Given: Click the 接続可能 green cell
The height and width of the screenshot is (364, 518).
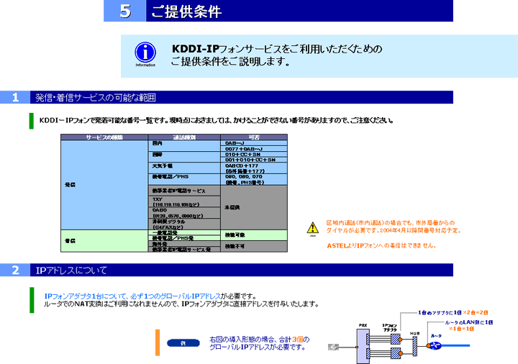Looking at the screenshot, I should 254,235.
